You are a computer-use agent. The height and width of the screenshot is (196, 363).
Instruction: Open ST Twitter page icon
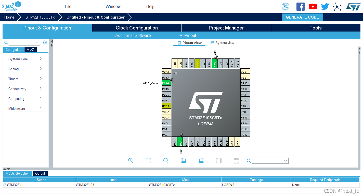point(325,7)
